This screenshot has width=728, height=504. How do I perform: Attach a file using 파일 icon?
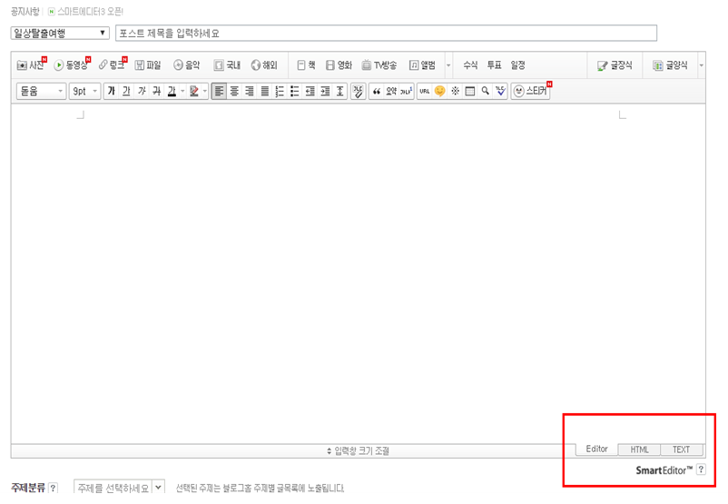pos(147,65)
